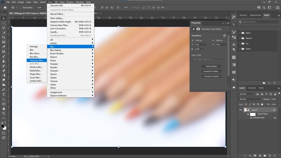Select the Crop tool
This screenshot has height=158, width=281.
pyautogui.click(x=4, y=37)
